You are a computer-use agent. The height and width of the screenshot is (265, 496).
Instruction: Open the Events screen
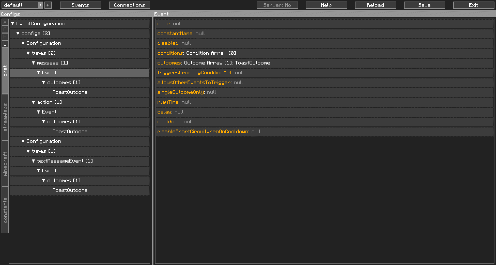tap(81, 5)
